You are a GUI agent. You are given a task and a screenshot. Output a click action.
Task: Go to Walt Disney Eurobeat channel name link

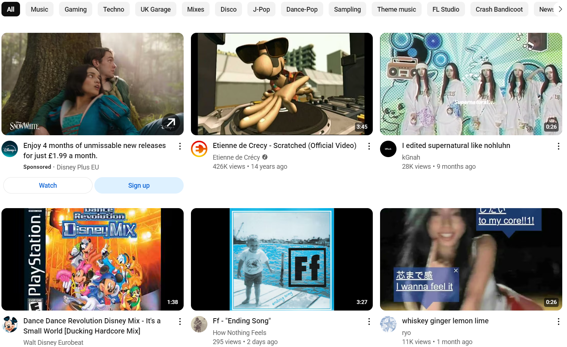coord(53,342)
